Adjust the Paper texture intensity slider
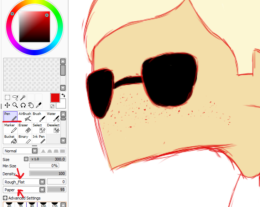 [x=57, y=190]
